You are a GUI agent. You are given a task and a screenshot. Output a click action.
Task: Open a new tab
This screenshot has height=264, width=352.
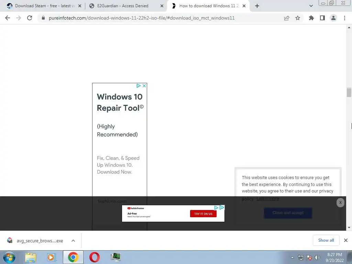[x=257, y=6]
